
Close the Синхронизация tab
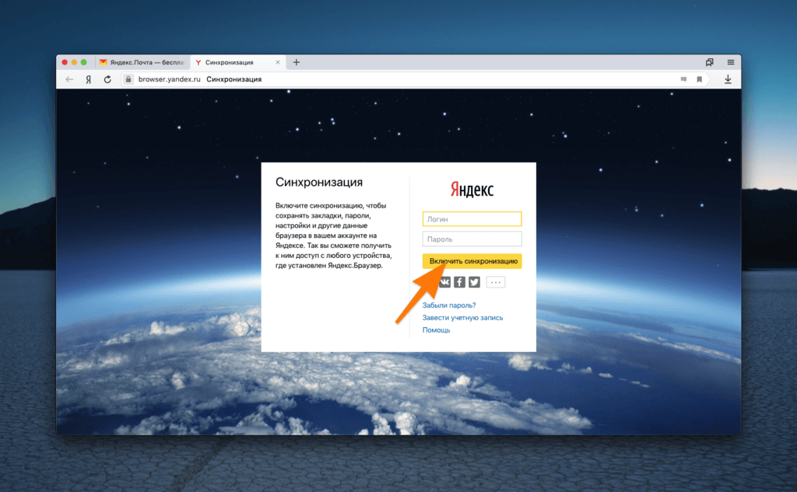(278, 62)
